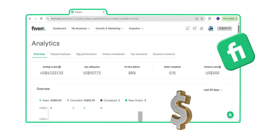The height and width of the screenshot is (137, 262).
Task: Expand the My Business menu
Action: 81,29
